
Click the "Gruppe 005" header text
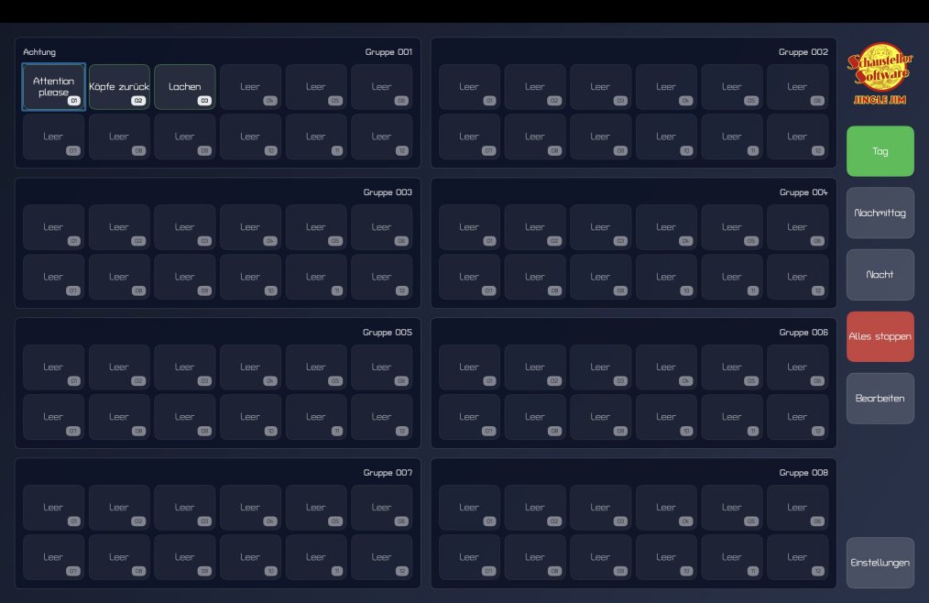[388, 332]
